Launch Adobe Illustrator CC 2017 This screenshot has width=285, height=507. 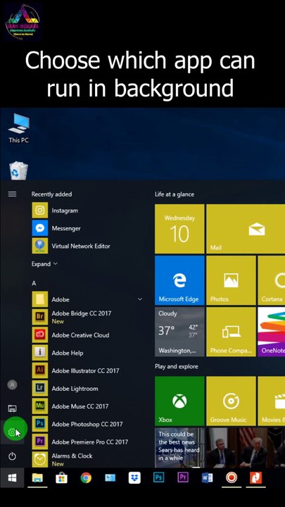point(87,370)
